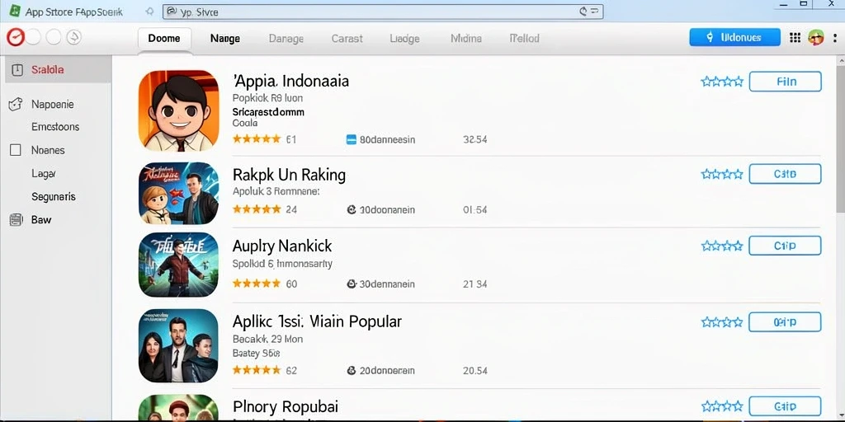This screenshot has width=845, height=422.
Task: Open the Plnory Ropubai title
Action: coord(286,406)
